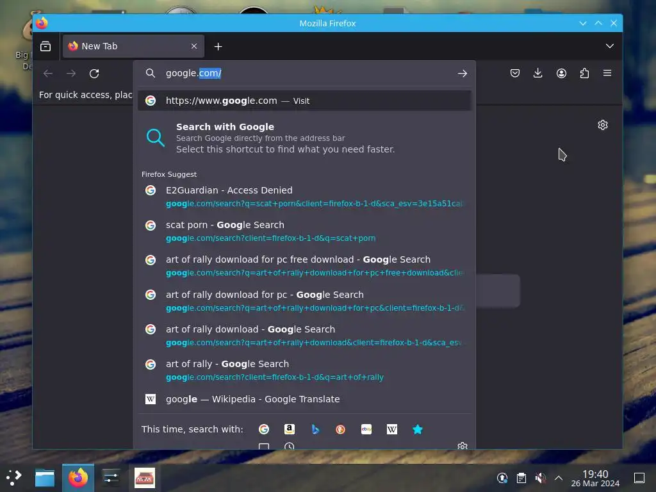This screenshot has height=492, width=656.
Task: Click the Firefox logo in title bar
Action: [42, 23]
